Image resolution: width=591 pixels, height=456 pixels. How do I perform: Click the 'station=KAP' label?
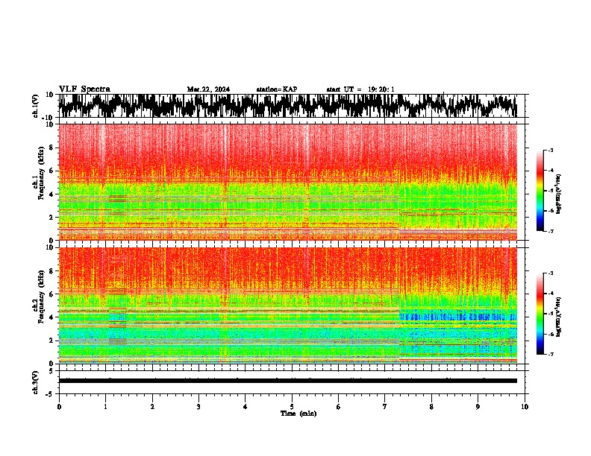(x=277, y=89)
